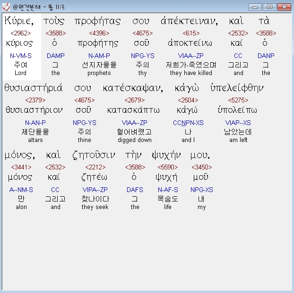Click Strong's number <3450>
Screen dimensions: 294x293
202,167
